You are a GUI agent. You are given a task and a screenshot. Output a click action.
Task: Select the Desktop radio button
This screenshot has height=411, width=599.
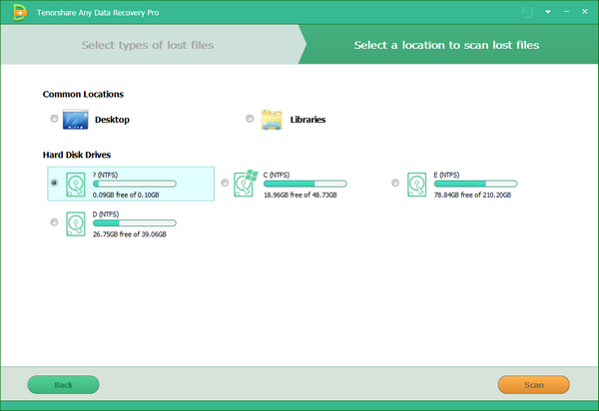(54, 120)
